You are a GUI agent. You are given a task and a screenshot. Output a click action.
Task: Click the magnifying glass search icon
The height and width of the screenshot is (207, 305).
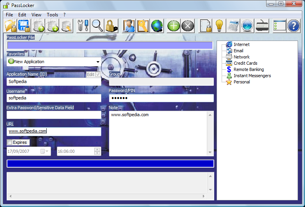[x=97, y=26]
